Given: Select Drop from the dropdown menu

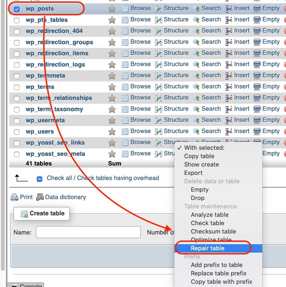Looking at the screenshot, I should 218,198.
